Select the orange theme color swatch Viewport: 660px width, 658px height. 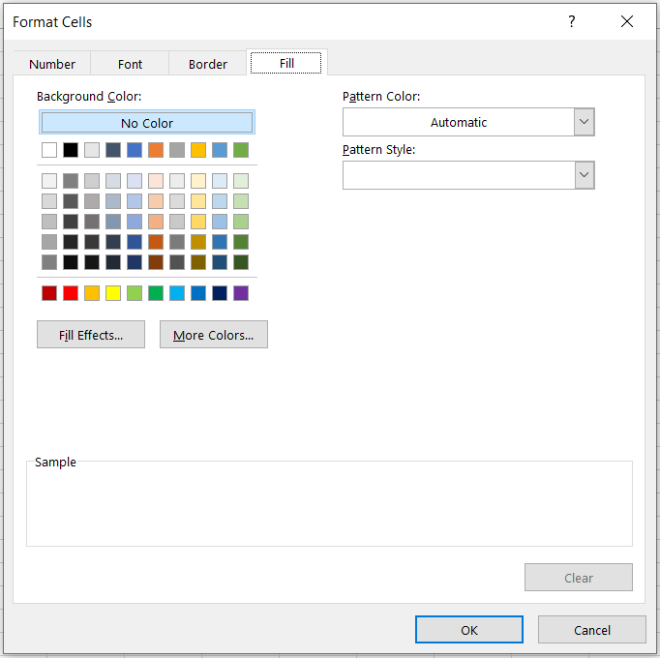156,150
